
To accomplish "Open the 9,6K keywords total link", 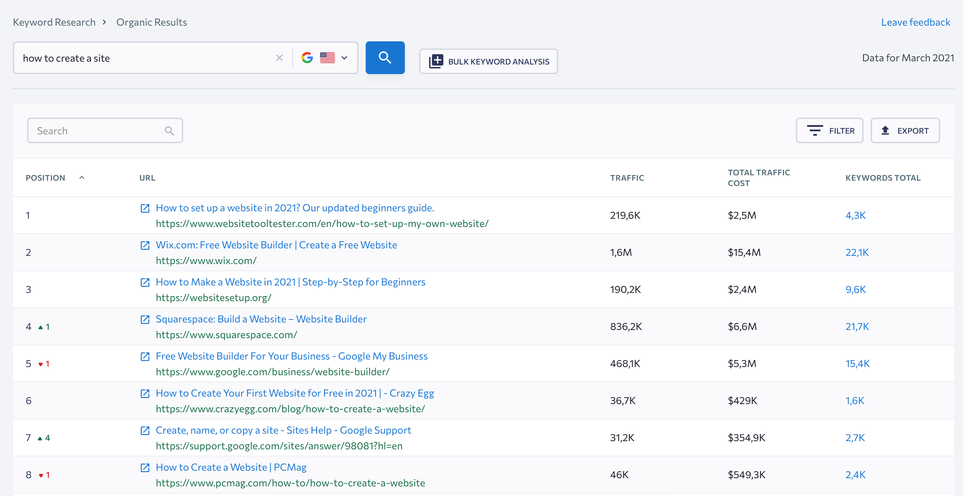I will (x=855, y=289).
